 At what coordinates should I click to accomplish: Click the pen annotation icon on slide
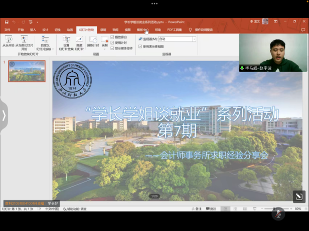298,196
